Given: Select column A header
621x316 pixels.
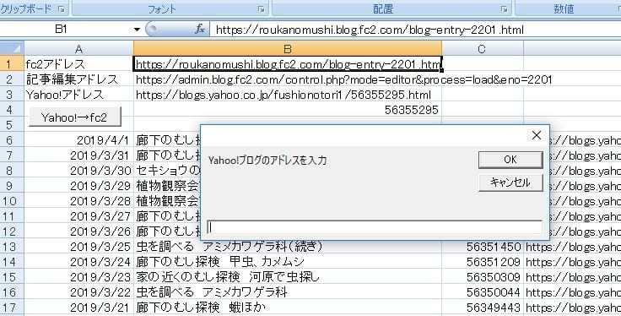Looking at the screenshot, I should coord(78,48).
